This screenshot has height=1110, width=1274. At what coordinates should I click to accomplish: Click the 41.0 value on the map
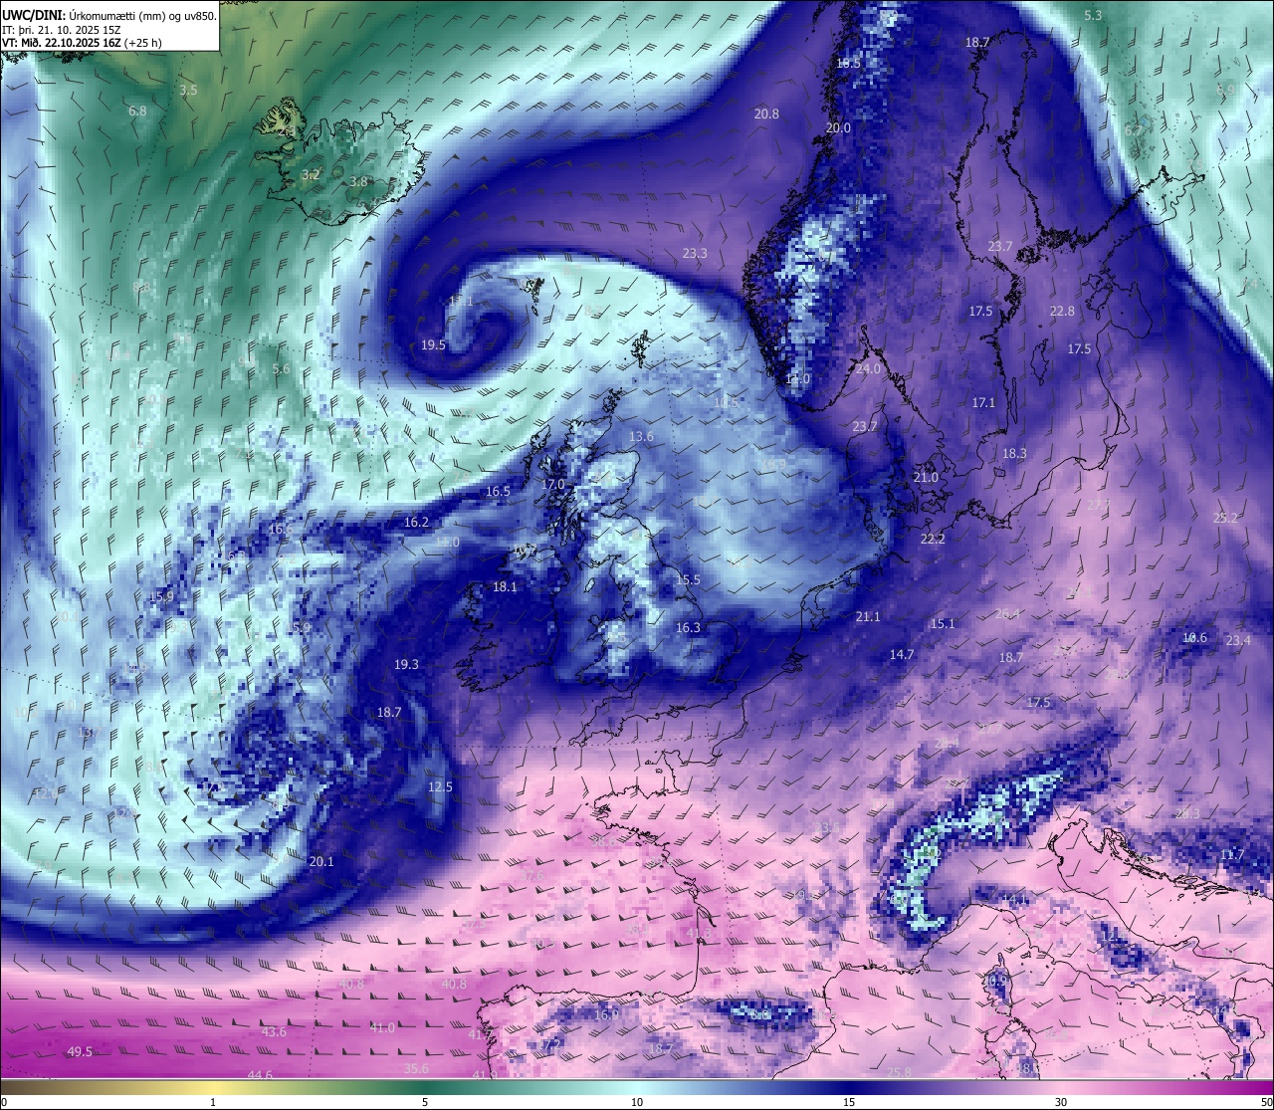point(382,1027)
